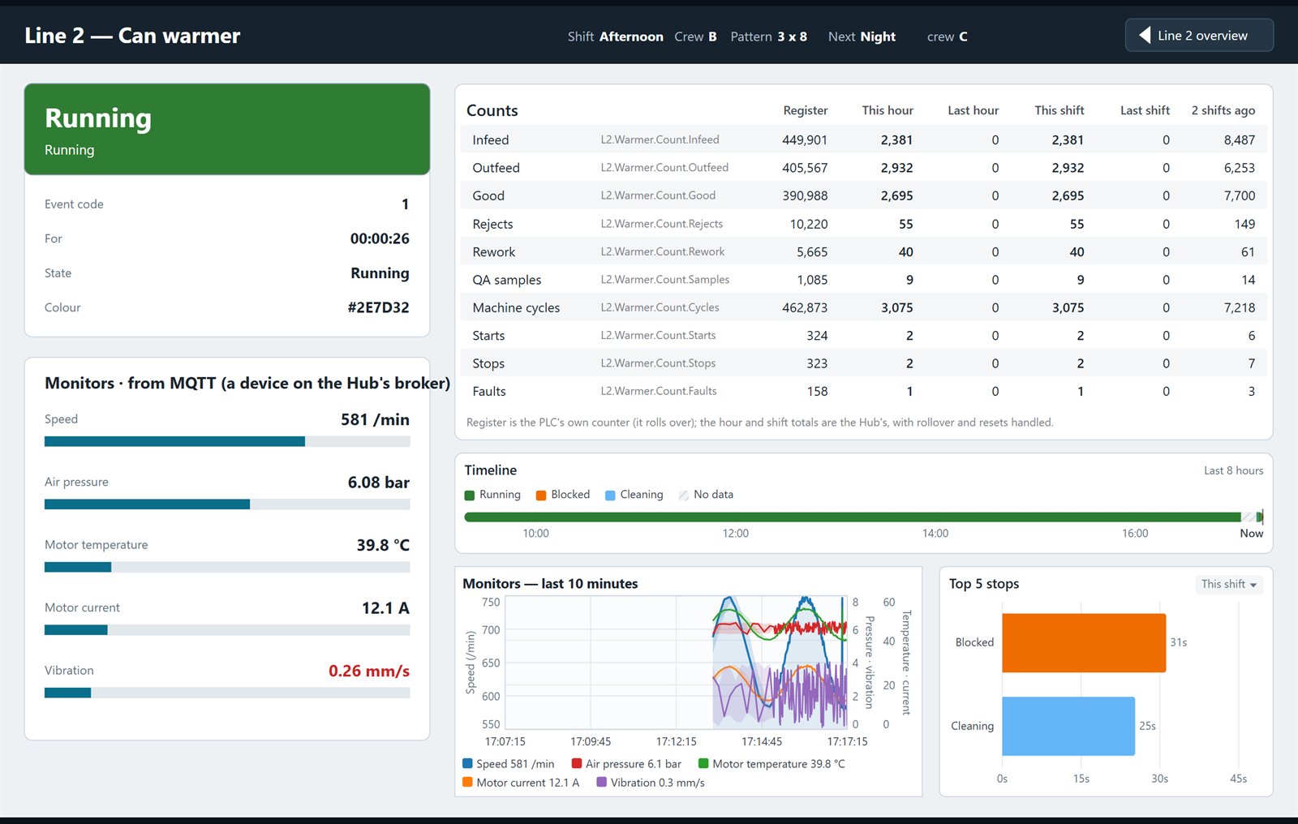The width and height of the screenshot is (1298, 824).
Task: Click the 2 shifts ago column header
Action: coord(1223,110)
